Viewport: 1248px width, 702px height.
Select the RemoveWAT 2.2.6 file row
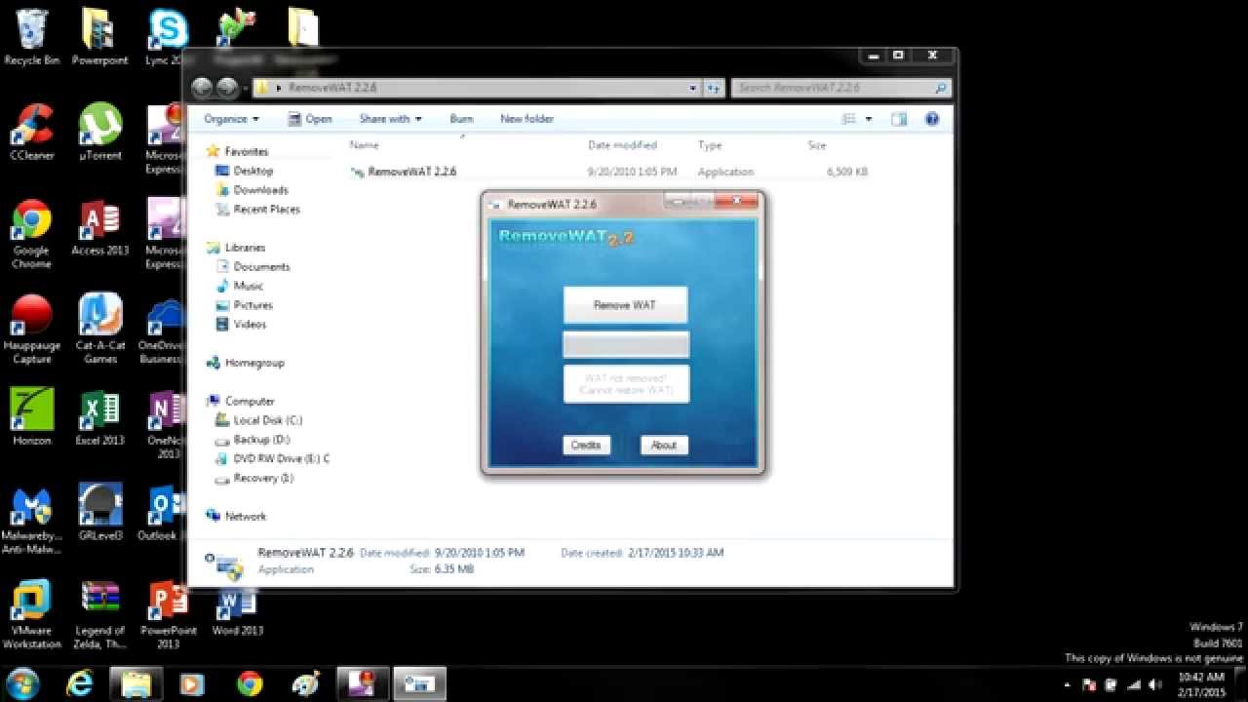(609, 172)
